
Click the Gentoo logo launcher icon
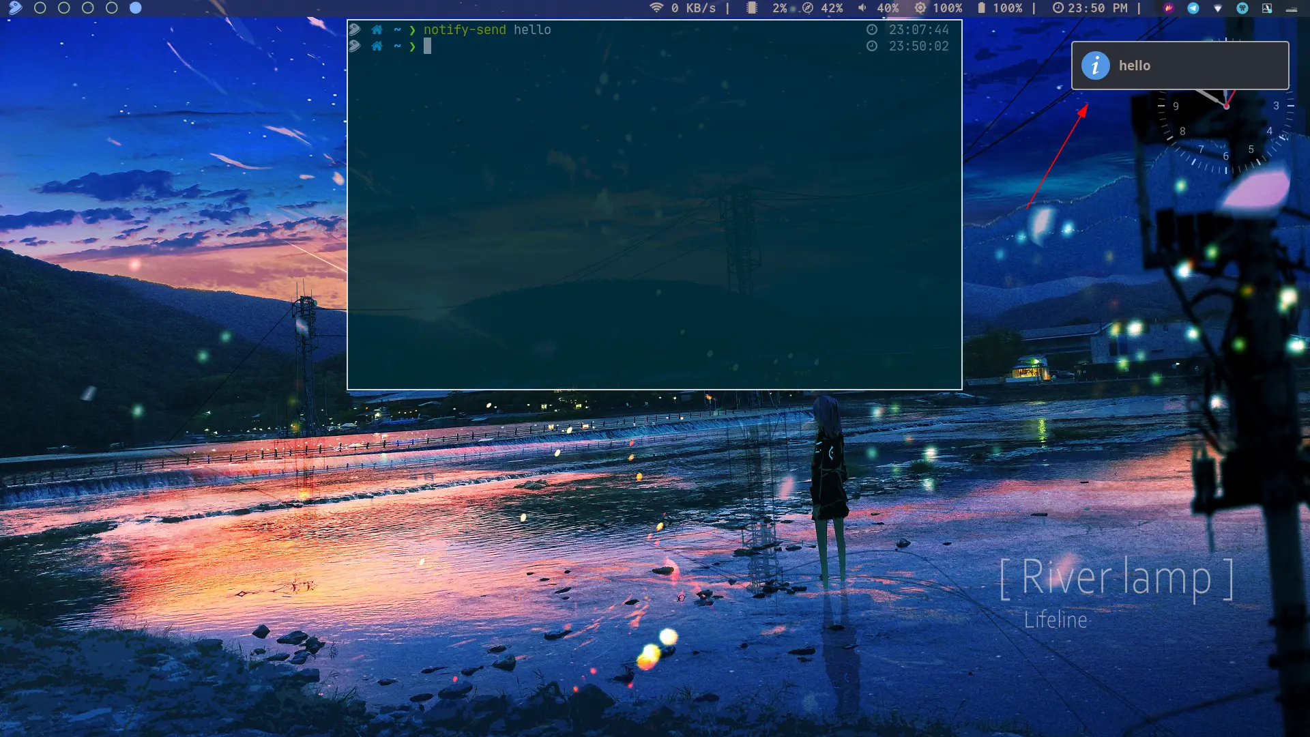[x=15, y=8]
